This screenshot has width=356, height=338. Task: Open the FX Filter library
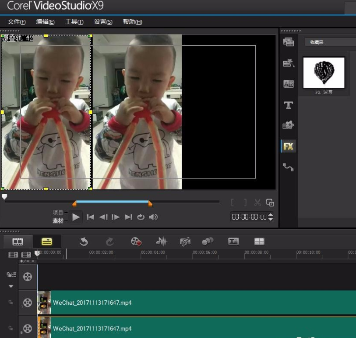288,146
